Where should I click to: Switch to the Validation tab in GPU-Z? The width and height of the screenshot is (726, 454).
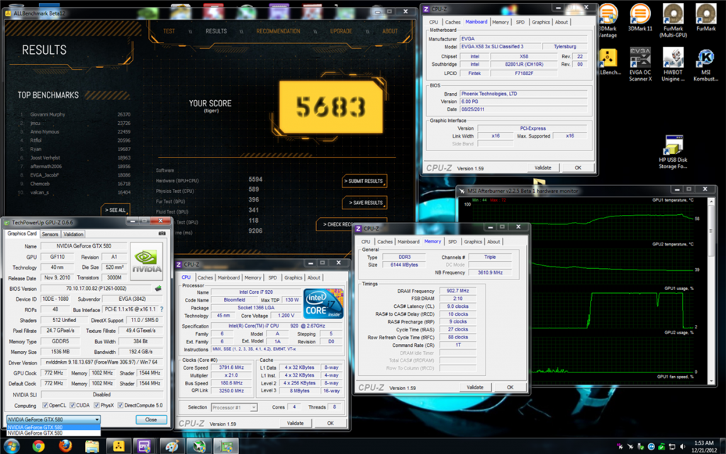click(73, 234)
